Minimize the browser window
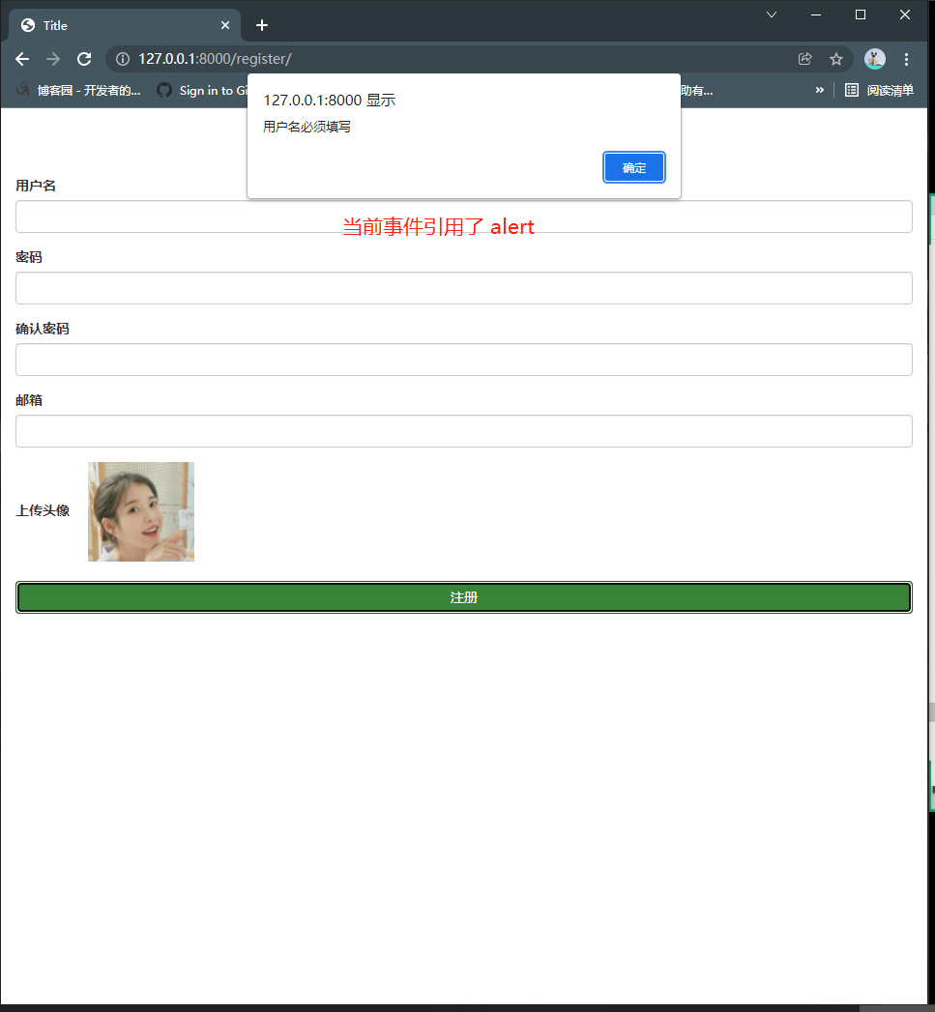 [x=816, y=14]
